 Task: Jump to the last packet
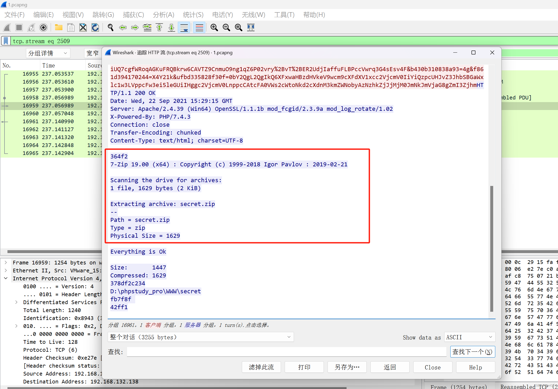coord(171,28)
